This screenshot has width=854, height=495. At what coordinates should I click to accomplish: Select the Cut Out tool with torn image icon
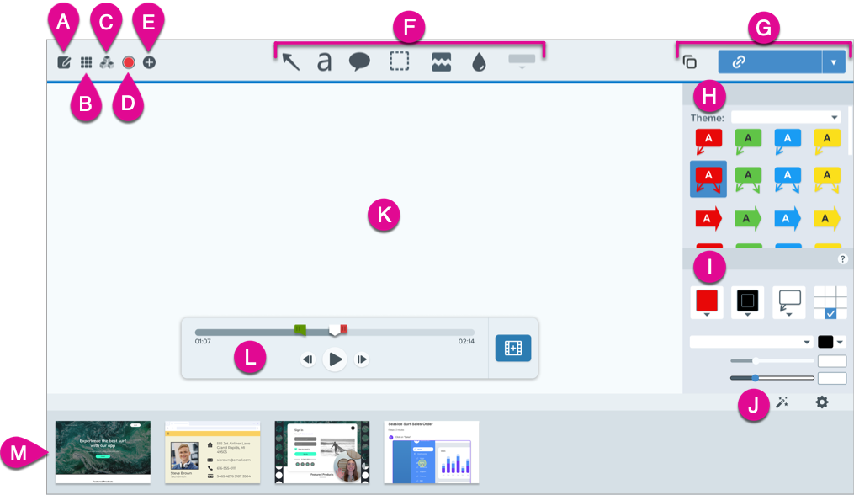click(443, 61)
